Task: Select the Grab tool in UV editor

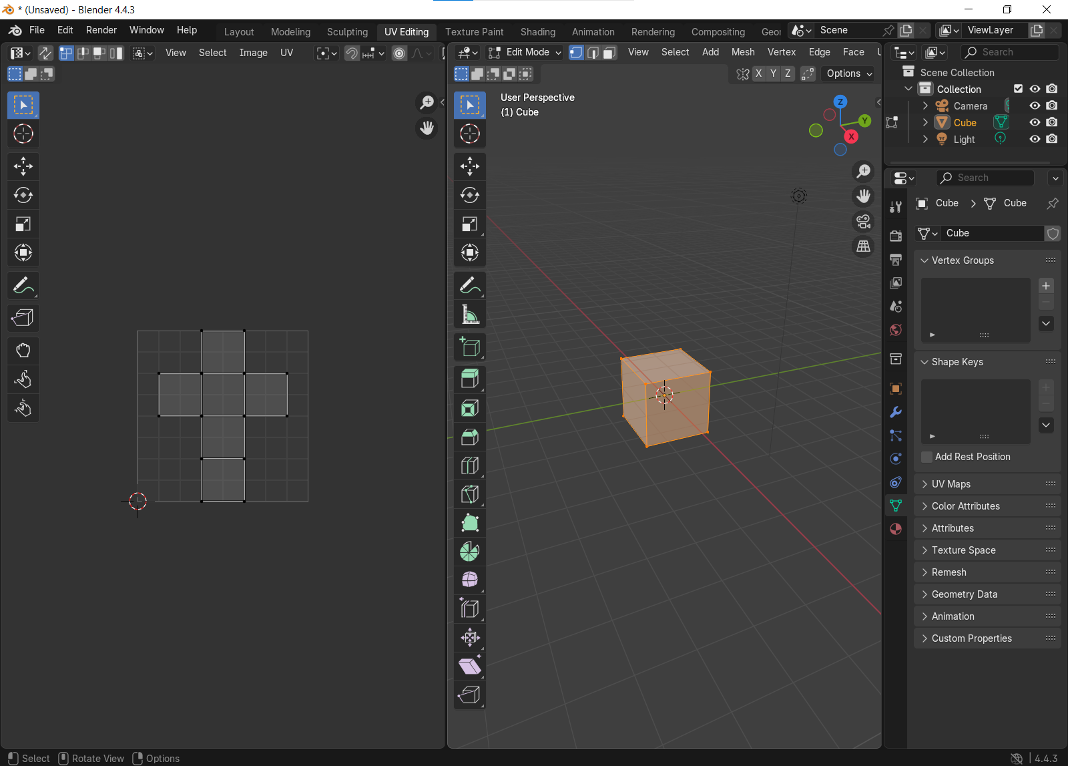Action: click(x=23, y=351)
